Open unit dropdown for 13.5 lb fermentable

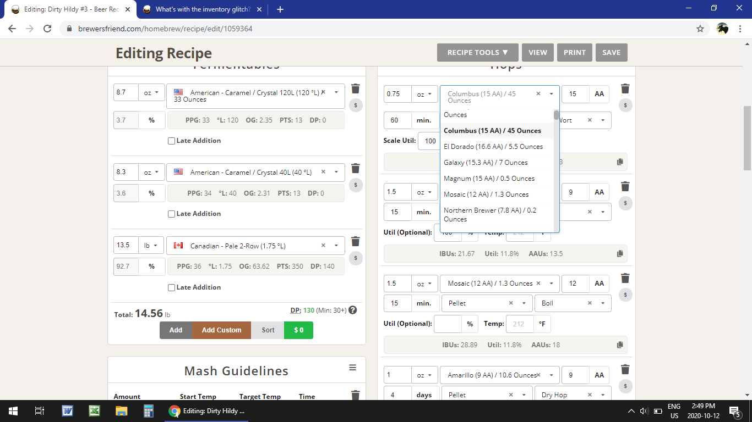[151, 246]
